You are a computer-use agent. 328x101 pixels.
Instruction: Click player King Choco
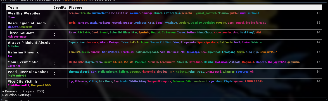pyautogui.click(x=205, y=33)
